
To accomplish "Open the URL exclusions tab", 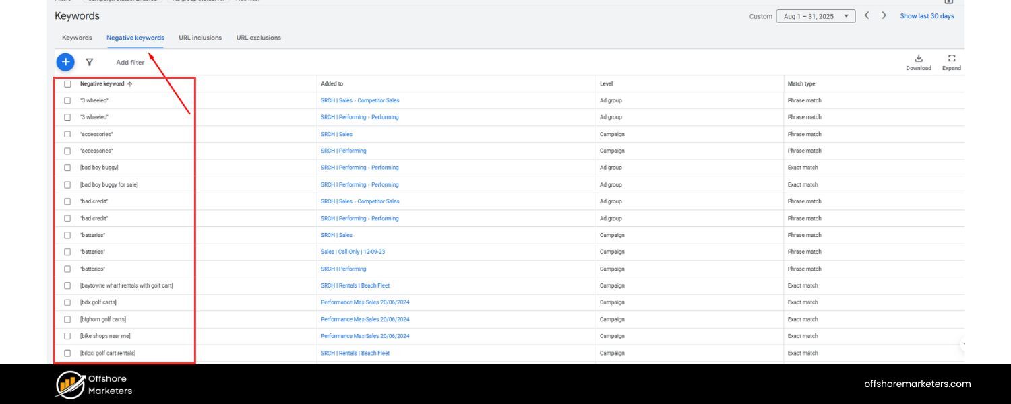I will (x=258, y=38).
